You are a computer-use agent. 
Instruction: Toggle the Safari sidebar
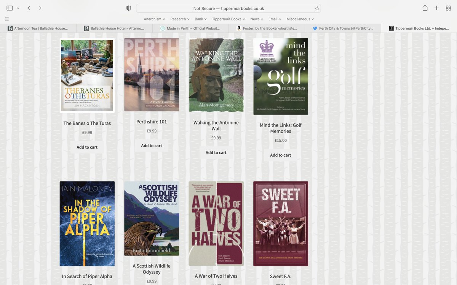(x=10, y=8)
